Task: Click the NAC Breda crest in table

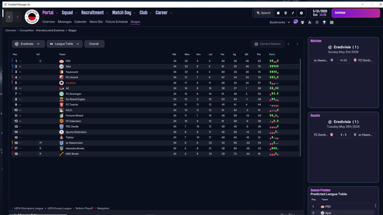Action: coord(61,154)
